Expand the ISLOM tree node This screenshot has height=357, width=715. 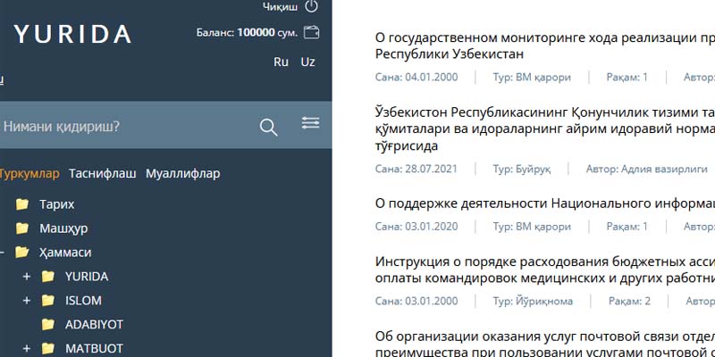pyautogui.click(x=27, y=301)
